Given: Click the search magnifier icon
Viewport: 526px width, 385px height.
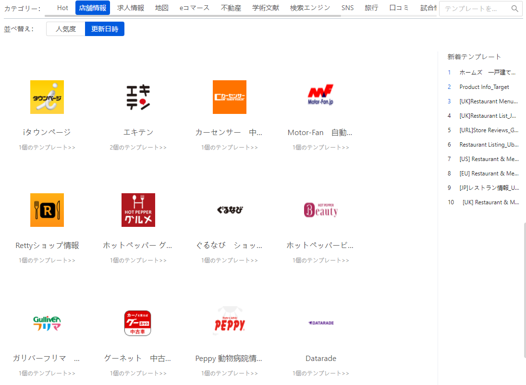Looking at the screenshot, I should (515, 9).
